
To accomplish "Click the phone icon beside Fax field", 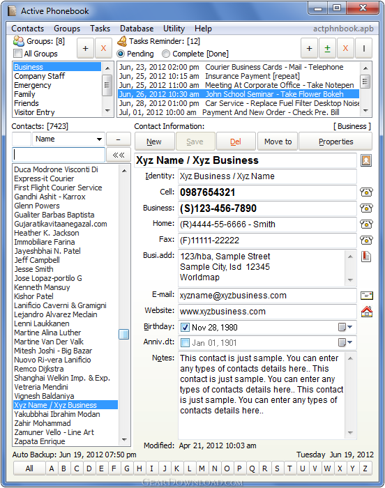I will 366,240.
